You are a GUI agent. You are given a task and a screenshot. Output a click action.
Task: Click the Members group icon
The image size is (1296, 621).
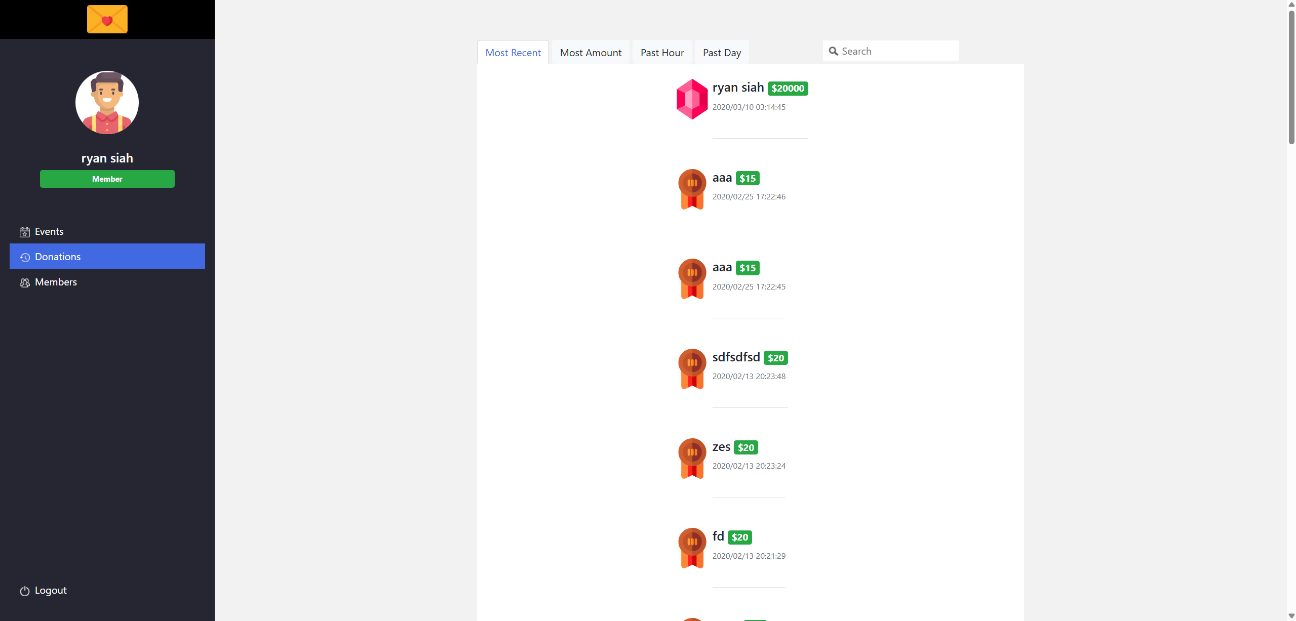point(24,283)
